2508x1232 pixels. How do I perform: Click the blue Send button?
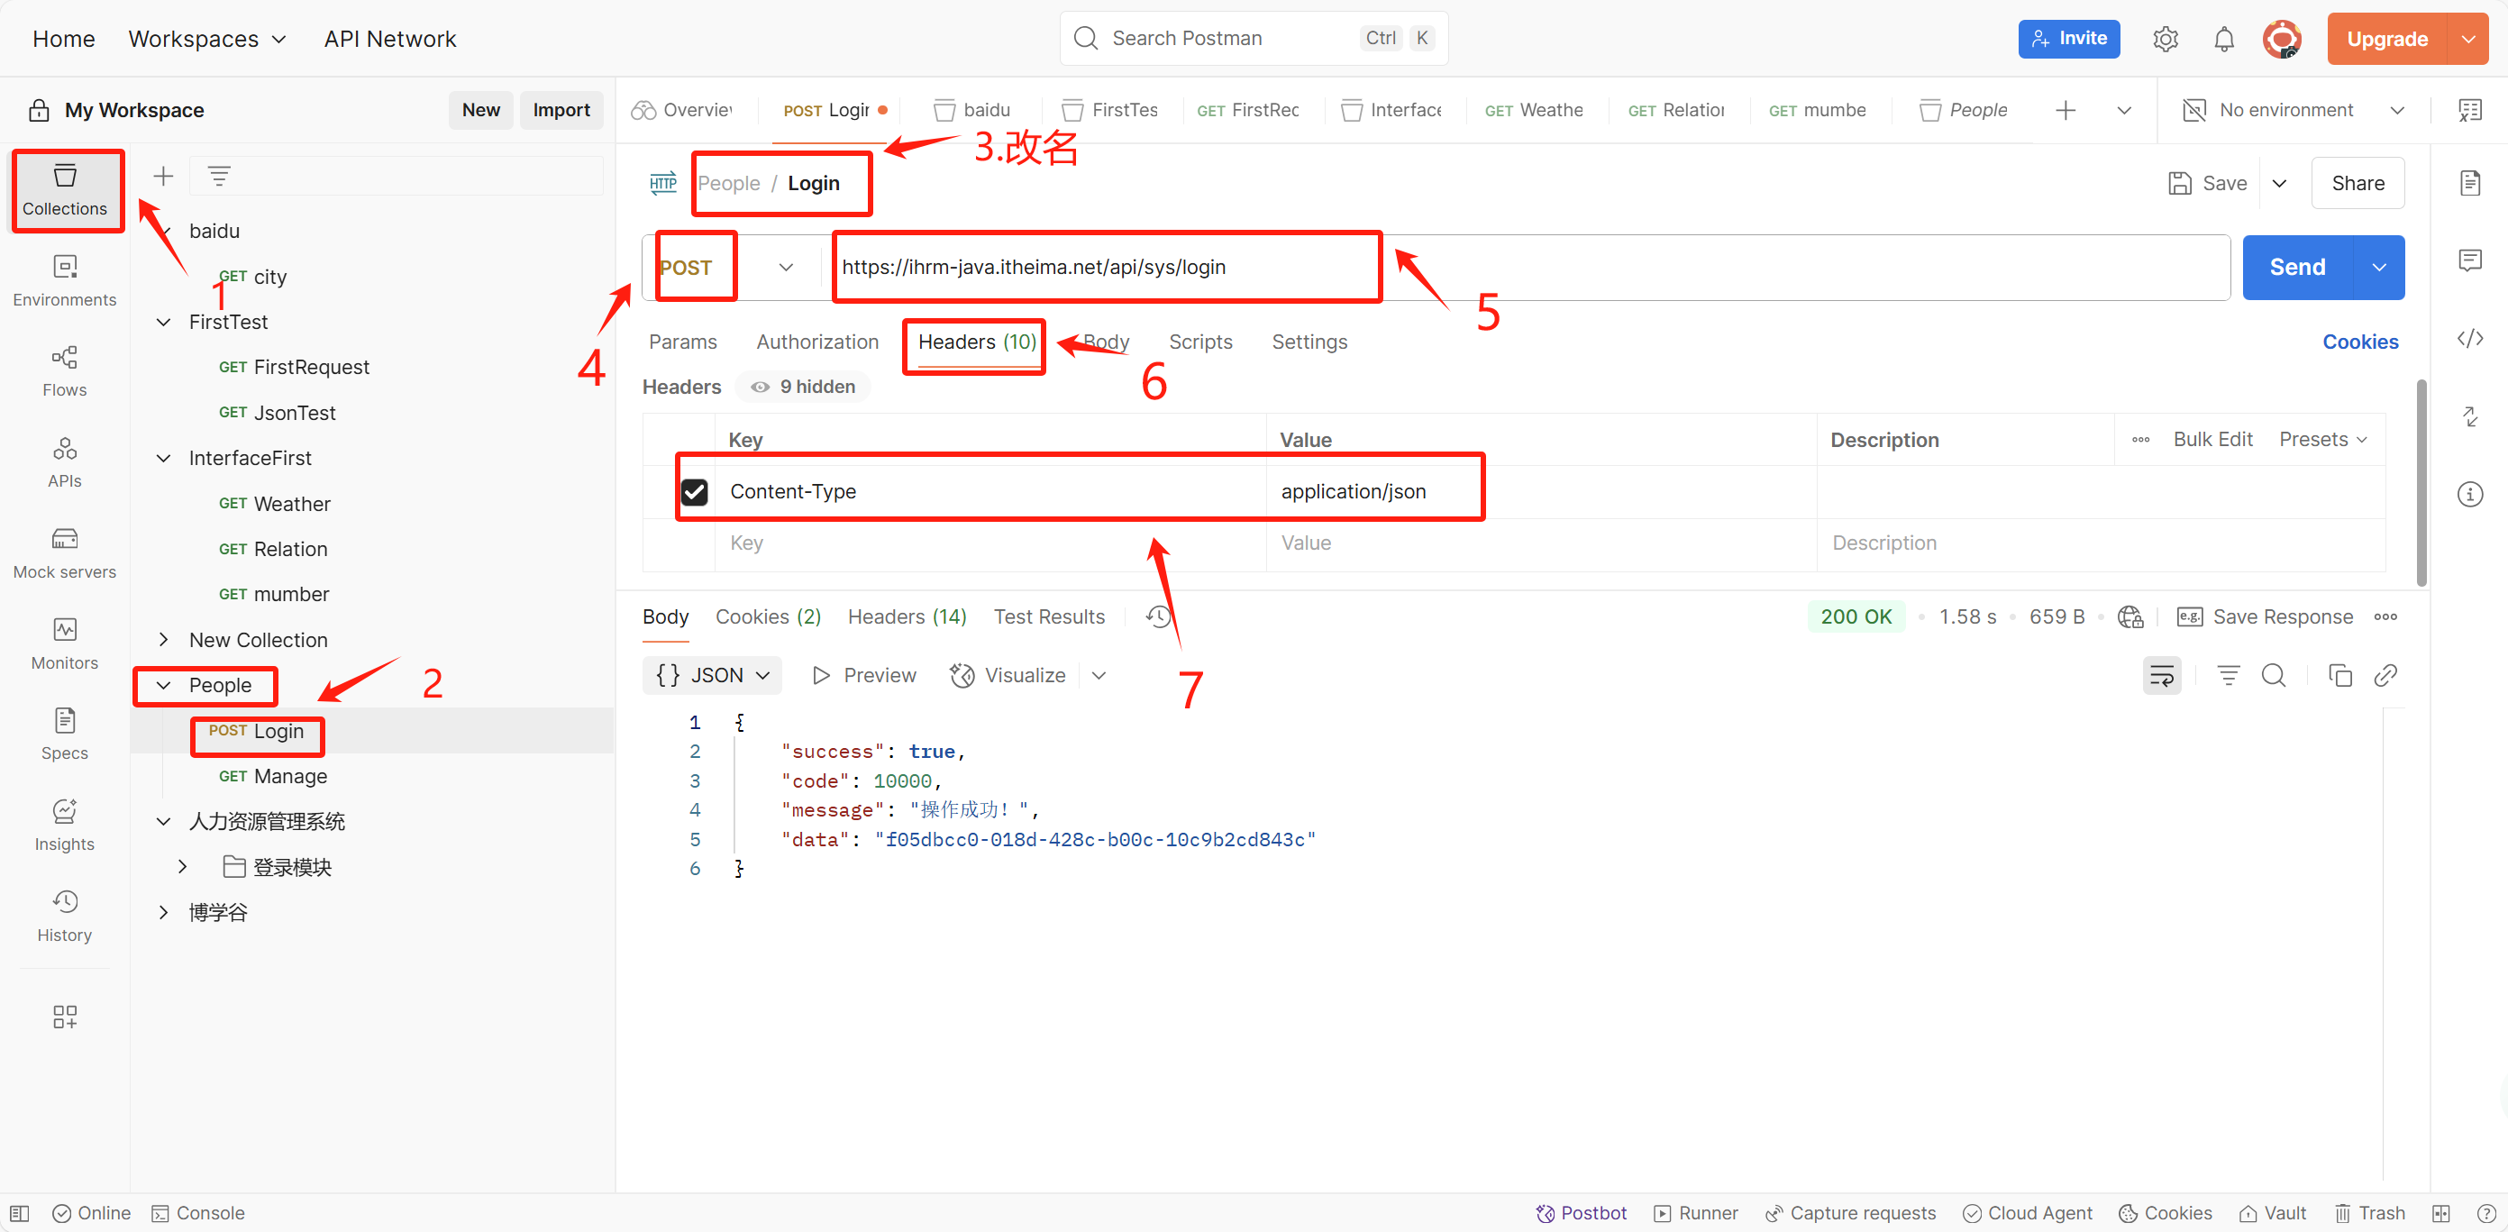coord(2297,267)
